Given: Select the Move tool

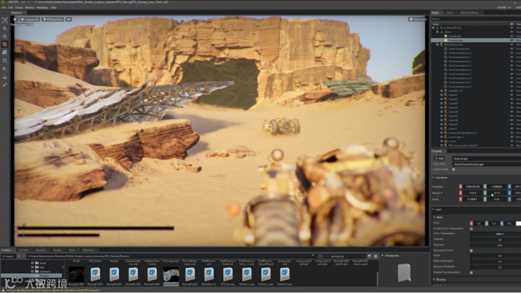Looking at the screenshot, I should (5, 36).
